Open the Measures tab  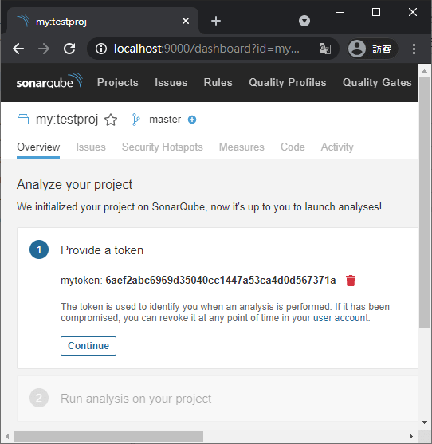[x=242, y=147]
